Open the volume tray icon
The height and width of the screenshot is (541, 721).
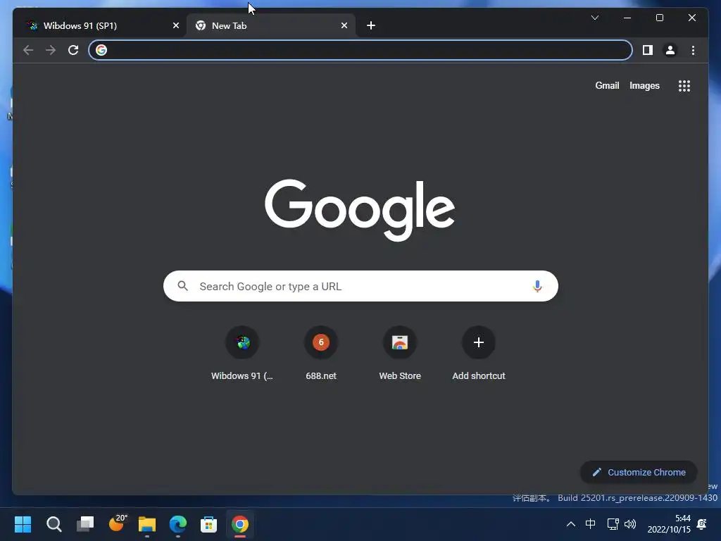tap(630, 524)
